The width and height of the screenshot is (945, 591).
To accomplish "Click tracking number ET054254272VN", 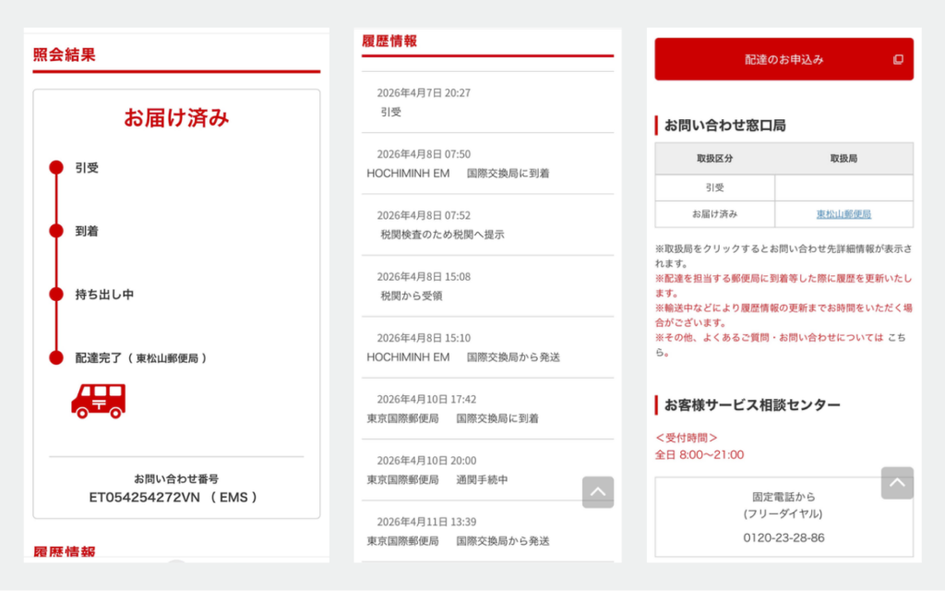I will click(x=147, y=497).
